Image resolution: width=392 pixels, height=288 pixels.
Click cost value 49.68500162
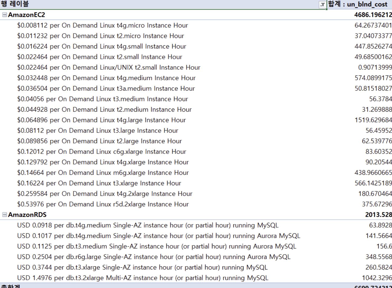[x=373, y=57]
